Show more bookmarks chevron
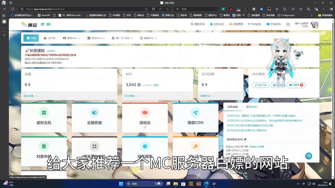The image size is (335, 188). tap(312, 15)
